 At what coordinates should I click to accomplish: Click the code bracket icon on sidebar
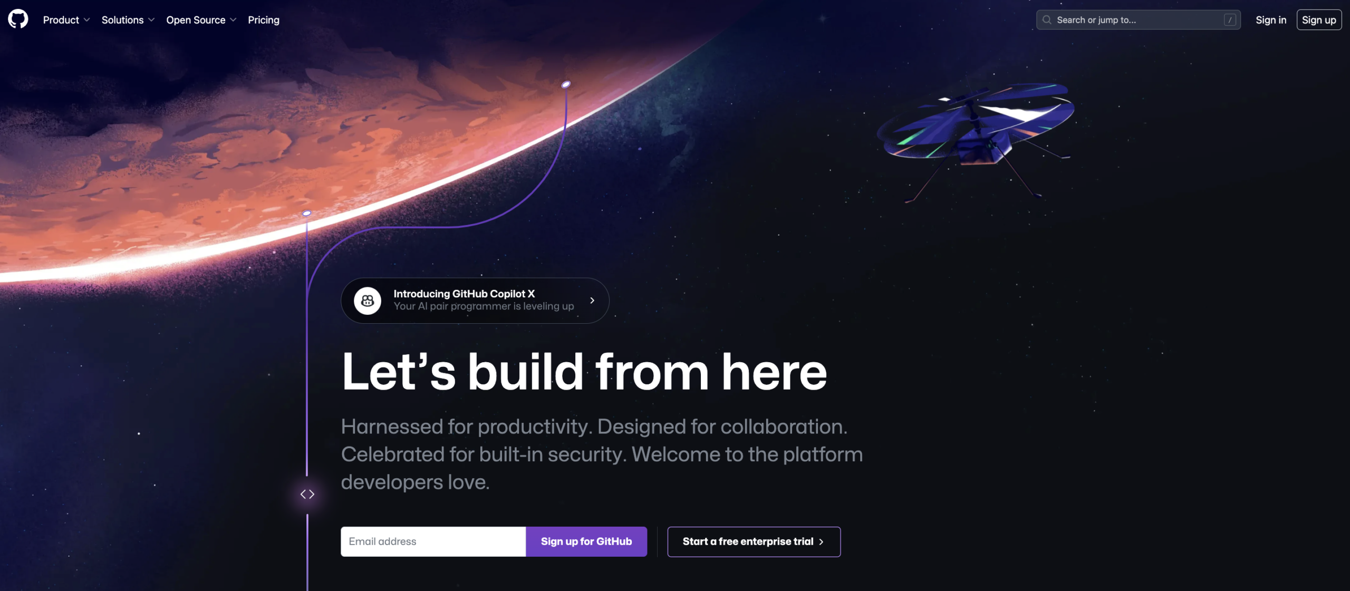click(307, 494)
